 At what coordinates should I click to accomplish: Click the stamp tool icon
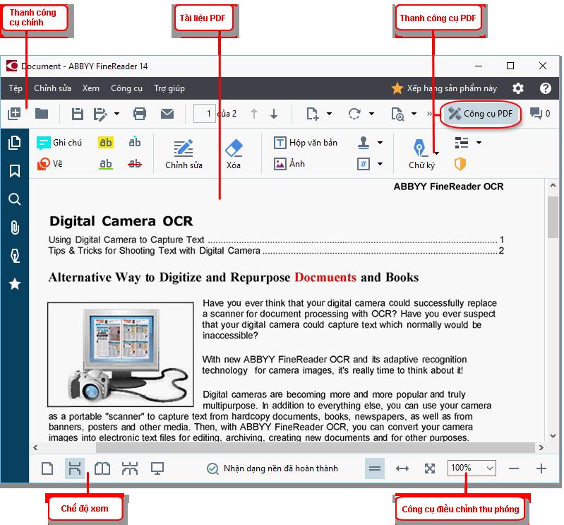pyautogui.click(x=364, y=143)
